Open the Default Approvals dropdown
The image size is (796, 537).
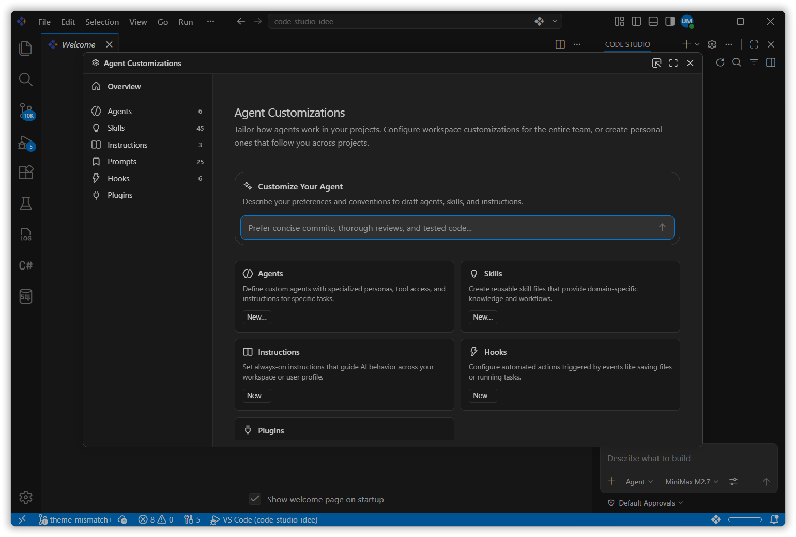click(x=646, y=503)
